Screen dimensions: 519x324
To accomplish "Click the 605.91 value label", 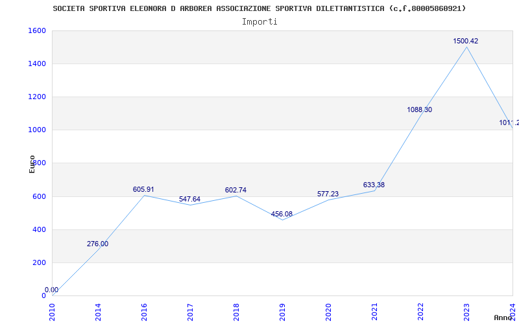I will tap(143, 190).
